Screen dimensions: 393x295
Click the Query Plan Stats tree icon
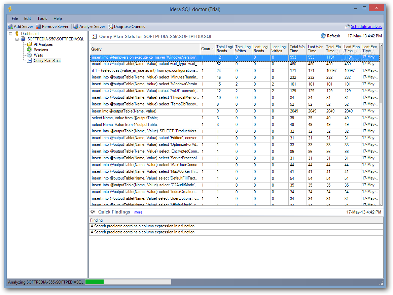29,61
